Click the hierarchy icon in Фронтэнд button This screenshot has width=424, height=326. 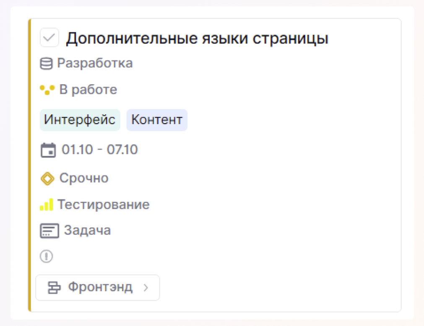[54, 288]
